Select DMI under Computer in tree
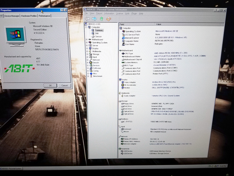The width and height of the screenshot is (234, 176). 97,33
